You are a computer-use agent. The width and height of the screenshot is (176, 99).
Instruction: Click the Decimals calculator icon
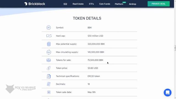coord(49,84)
